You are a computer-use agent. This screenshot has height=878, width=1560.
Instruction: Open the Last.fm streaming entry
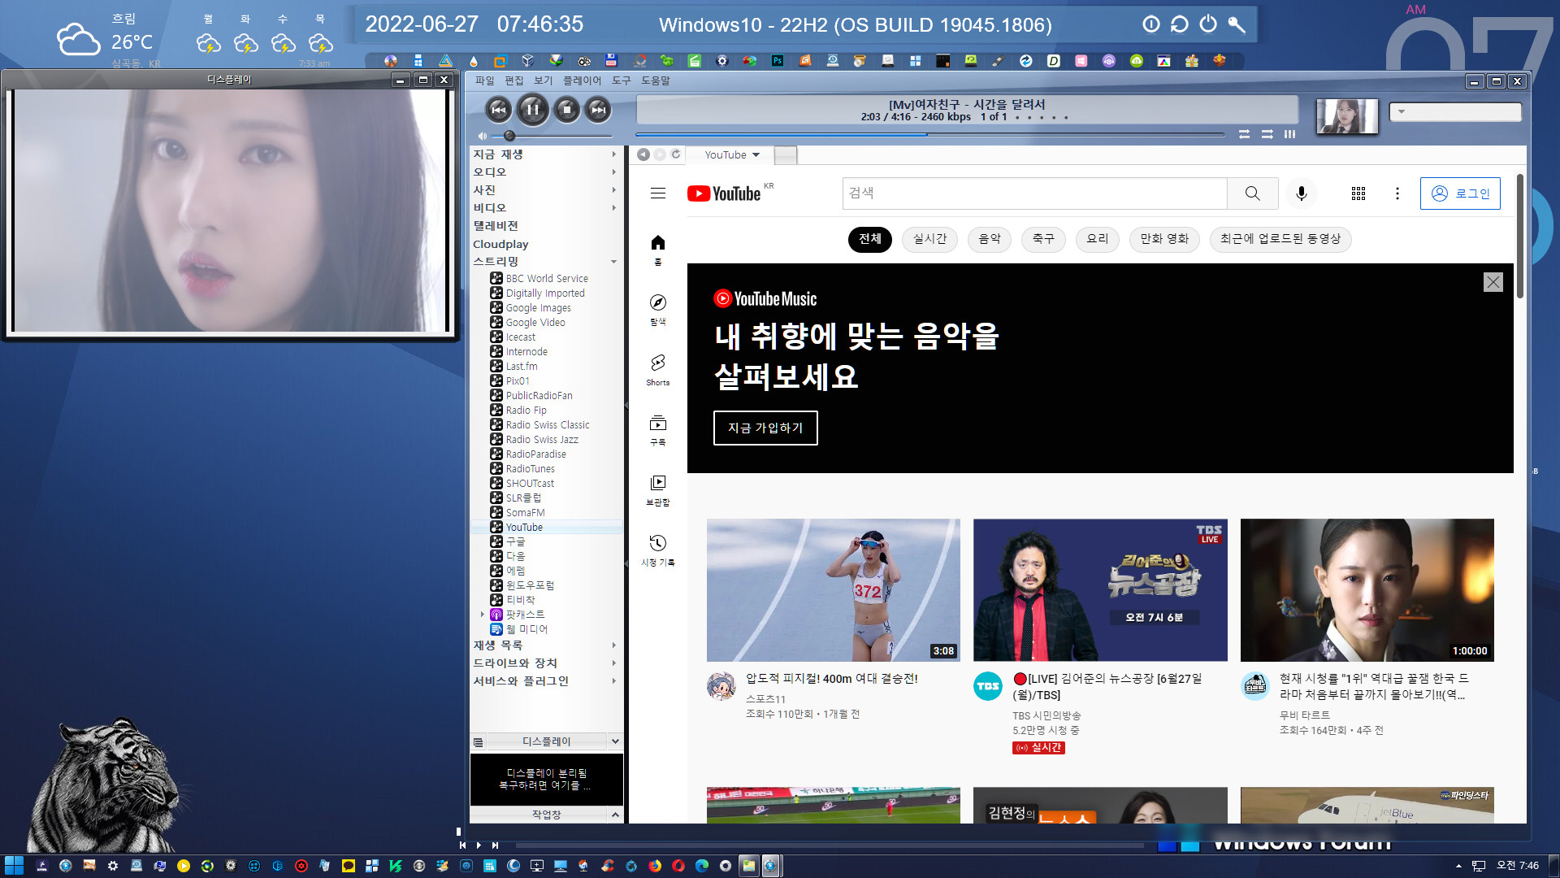[x=521, y=367]
